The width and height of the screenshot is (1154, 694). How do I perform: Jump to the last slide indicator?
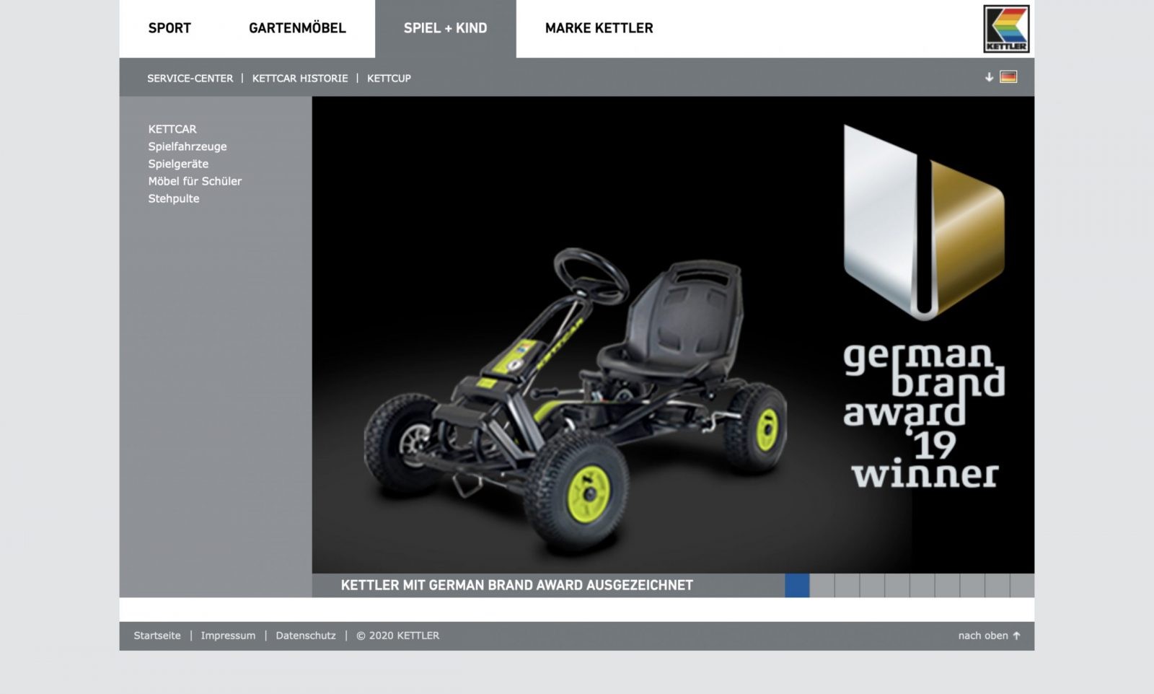1022,585
